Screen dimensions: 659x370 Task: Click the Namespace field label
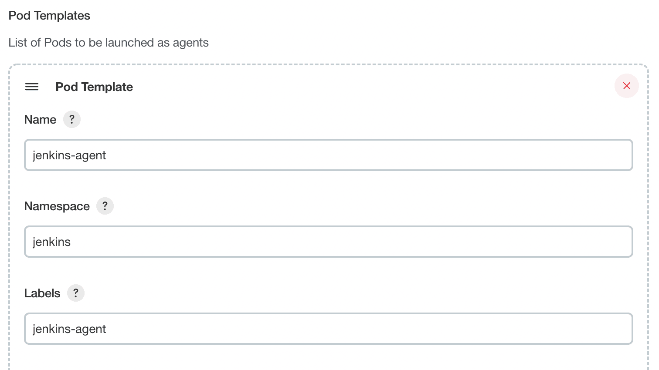tap(57, 206)
